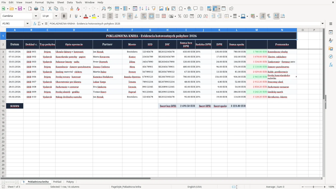Open the Styles menu
The height and width of the screenshot is (189, 336).
click(x=50, y=2)
